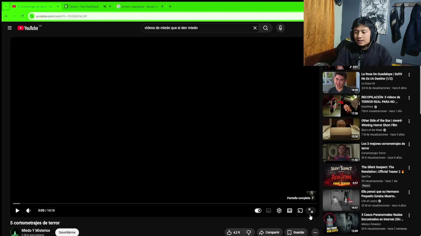Open options for 5 Casos Paranormales Reales

click(x=409, y=216)
